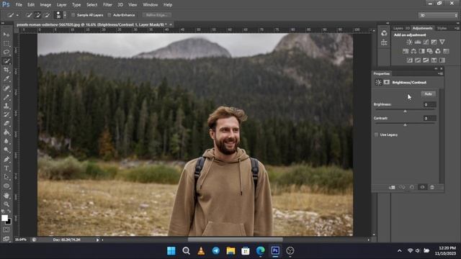Toggle adjustment layer visibility eye icon
The height and width of the screenshot is (259, 461).
pyautogui.click(x=422, y=187)
